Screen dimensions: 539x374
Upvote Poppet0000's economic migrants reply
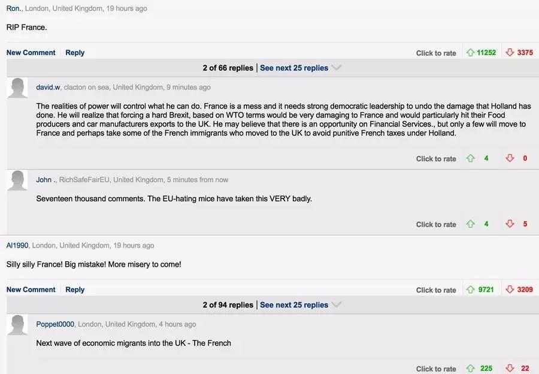(x=470, y=369)
